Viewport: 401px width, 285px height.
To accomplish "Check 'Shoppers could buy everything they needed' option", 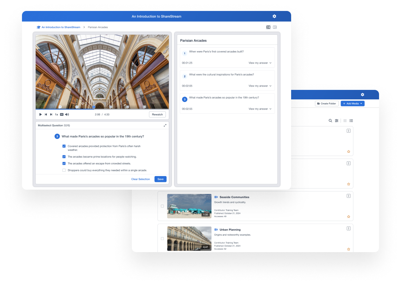I will (64, 170).
